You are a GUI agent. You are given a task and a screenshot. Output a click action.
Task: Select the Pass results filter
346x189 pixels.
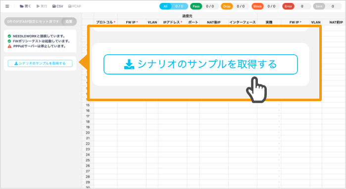[204, 6]
